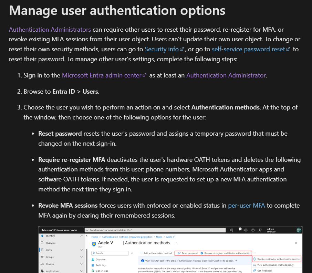
Task: Open Sign-in logs in the user menu
Action: (x=100, y=271)
